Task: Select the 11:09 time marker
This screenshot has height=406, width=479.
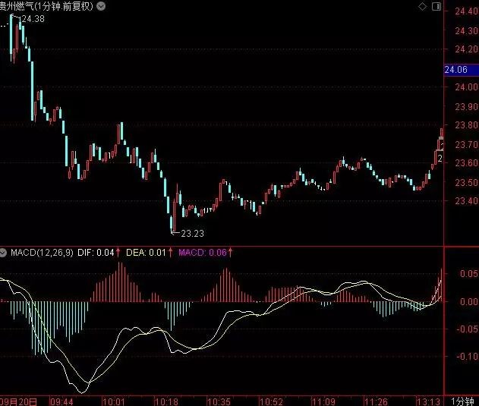Action: [x=323, y=401]
